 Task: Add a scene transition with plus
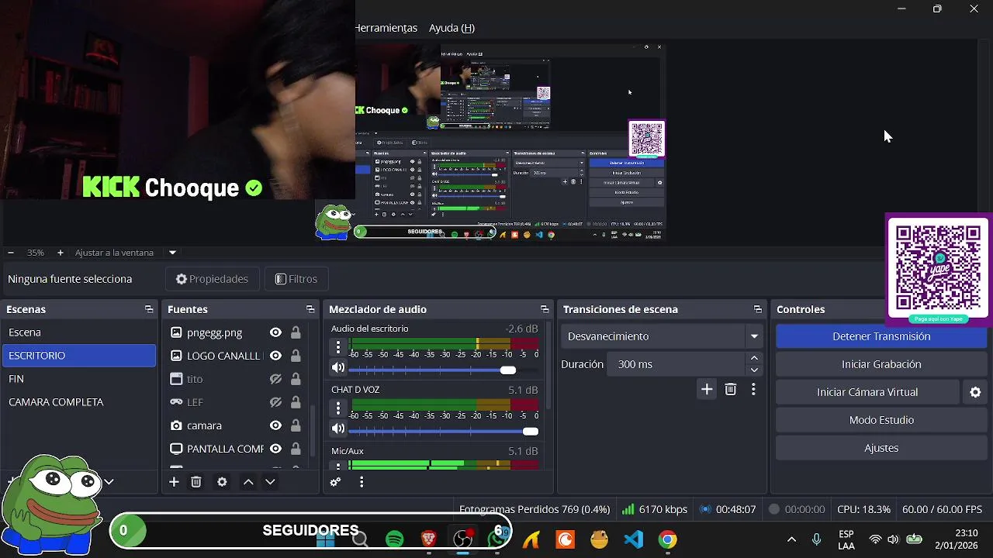tap(707, 390)
